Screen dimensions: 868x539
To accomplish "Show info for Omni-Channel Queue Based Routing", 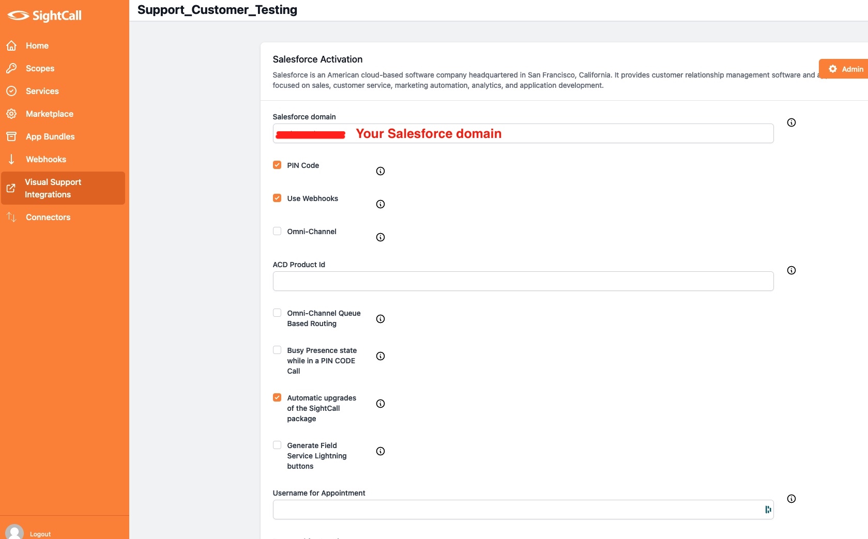I will (380, 319).
